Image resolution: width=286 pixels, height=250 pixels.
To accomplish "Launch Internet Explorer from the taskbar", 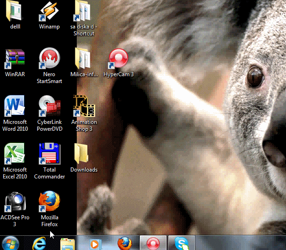I will (x=39, y=244).
